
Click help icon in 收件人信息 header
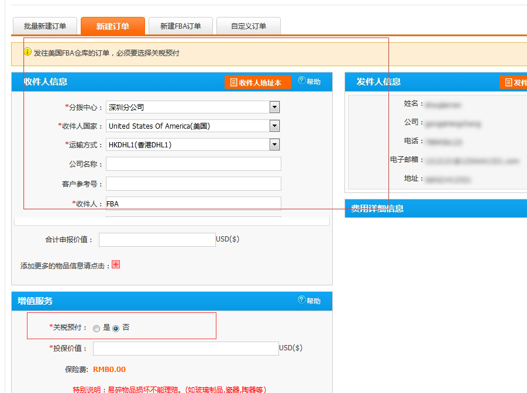[302, 81]
